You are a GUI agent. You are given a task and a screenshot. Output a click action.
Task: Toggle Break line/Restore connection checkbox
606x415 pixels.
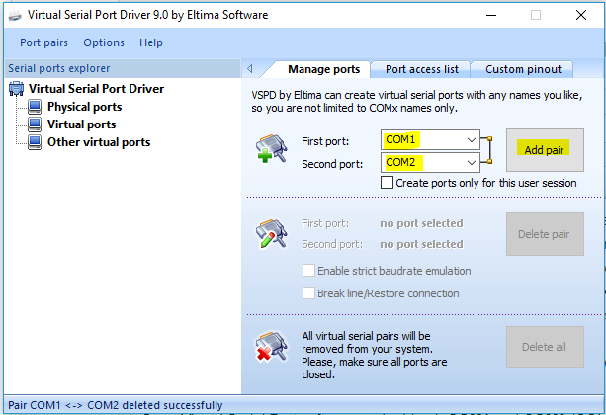pos(308,293)
